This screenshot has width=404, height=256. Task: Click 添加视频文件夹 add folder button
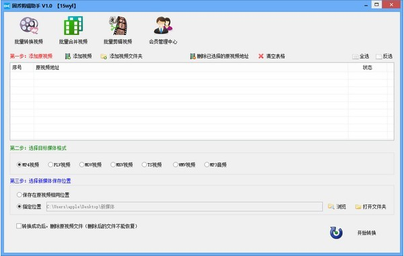point(121,56)
